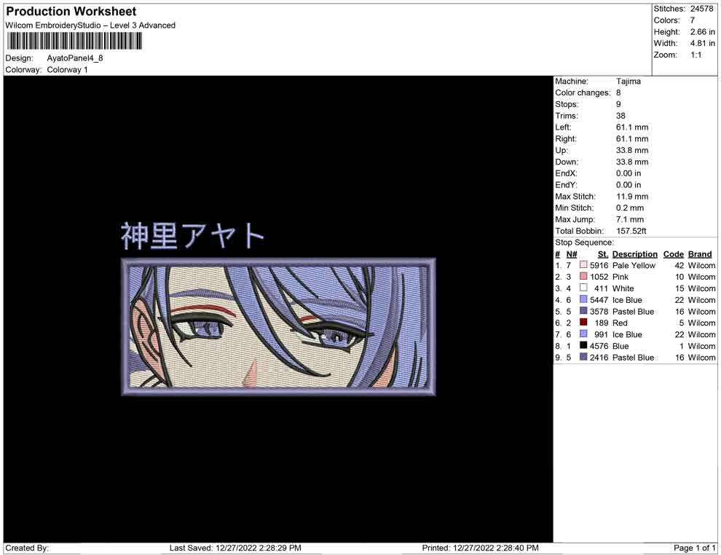Click the Trims value 38

pyautogui.click(x=620, y=116)
